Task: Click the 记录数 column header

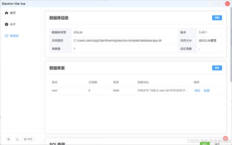Action: [x=93, y=82]
